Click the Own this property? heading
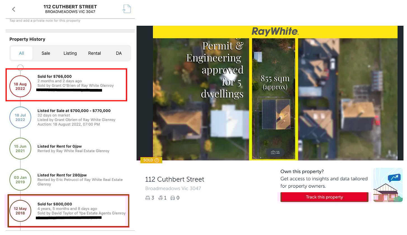Image resolution: width=407 pixels, height=235 pixels. click(302, 172)
